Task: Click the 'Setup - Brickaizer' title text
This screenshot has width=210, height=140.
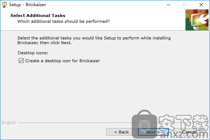Action: (x=27, y=5)
